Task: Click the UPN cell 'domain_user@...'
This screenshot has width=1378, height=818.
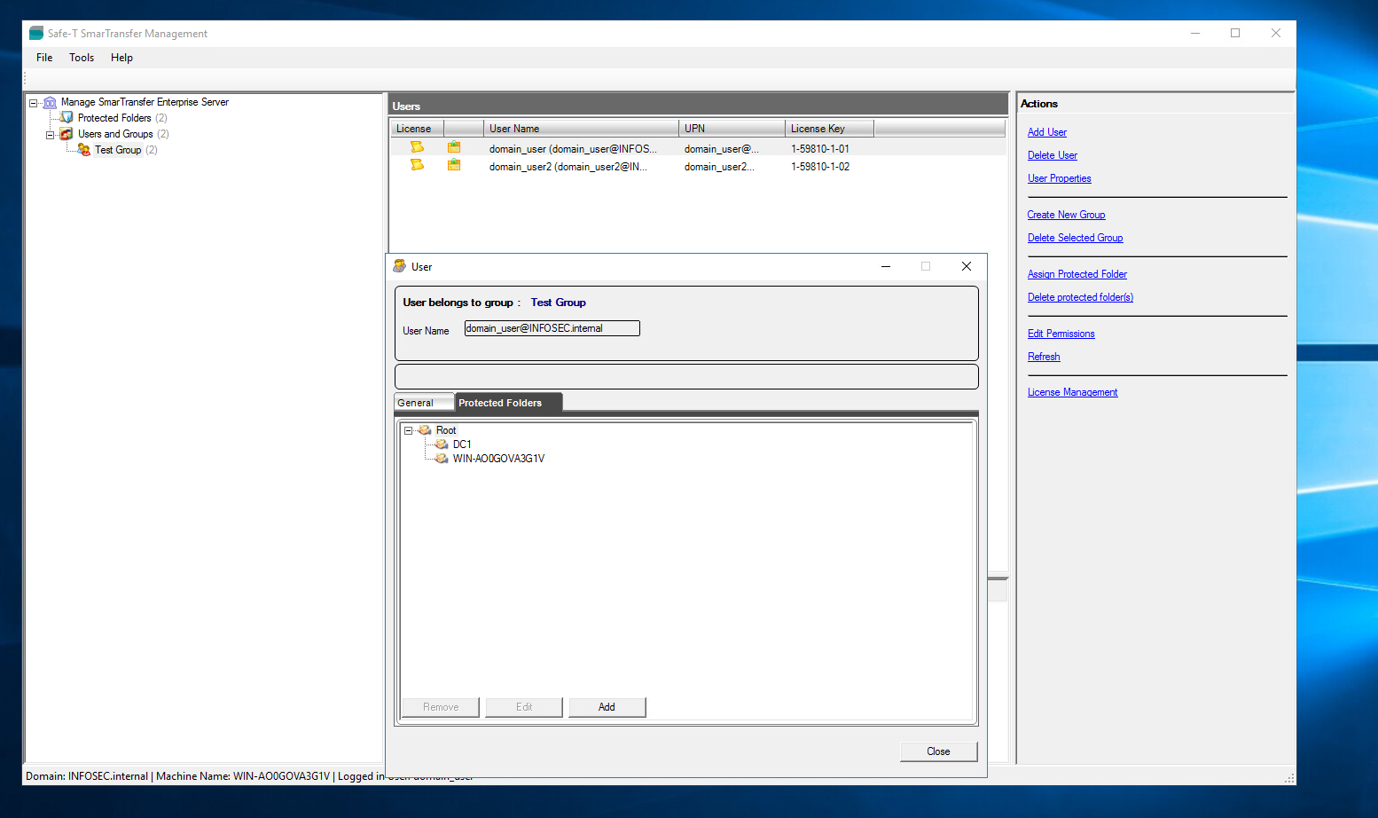Action: (x=722, y=149)
